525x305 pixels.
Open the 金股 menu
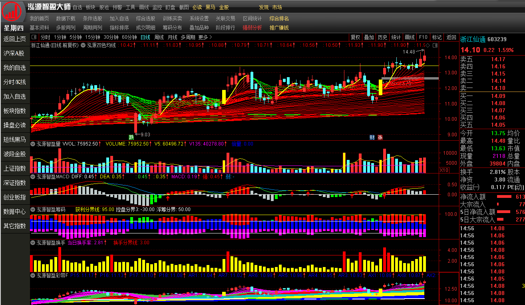(x=224, y=7)
